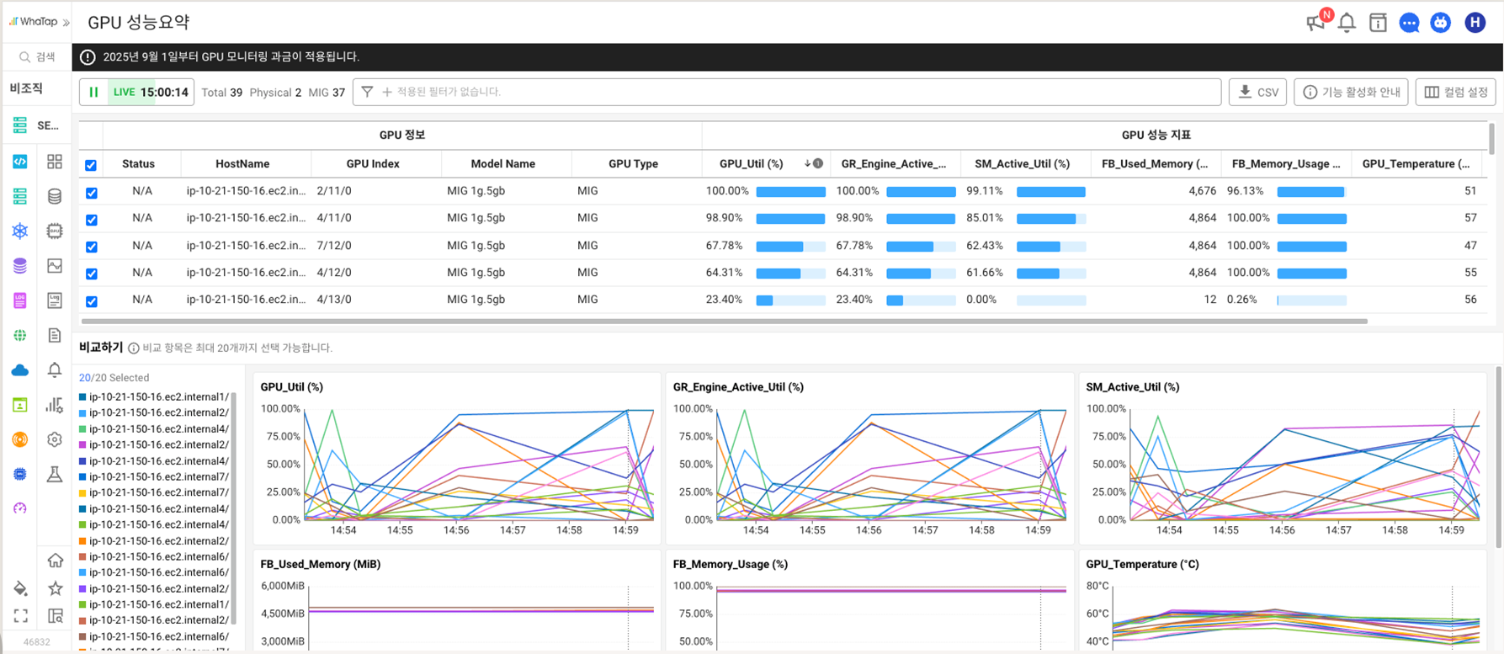
Task: Uncheck the row with GPU Index 4/12/0
Action: [91, 274]
